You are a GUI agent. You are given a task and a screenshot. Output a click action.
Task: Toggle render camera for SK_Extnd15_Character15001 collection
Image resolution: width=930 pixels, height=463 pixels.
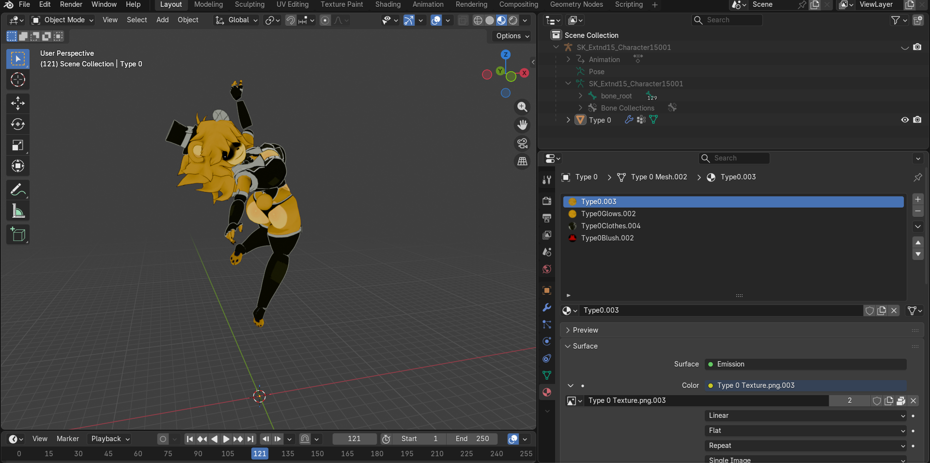click(917, 47)
